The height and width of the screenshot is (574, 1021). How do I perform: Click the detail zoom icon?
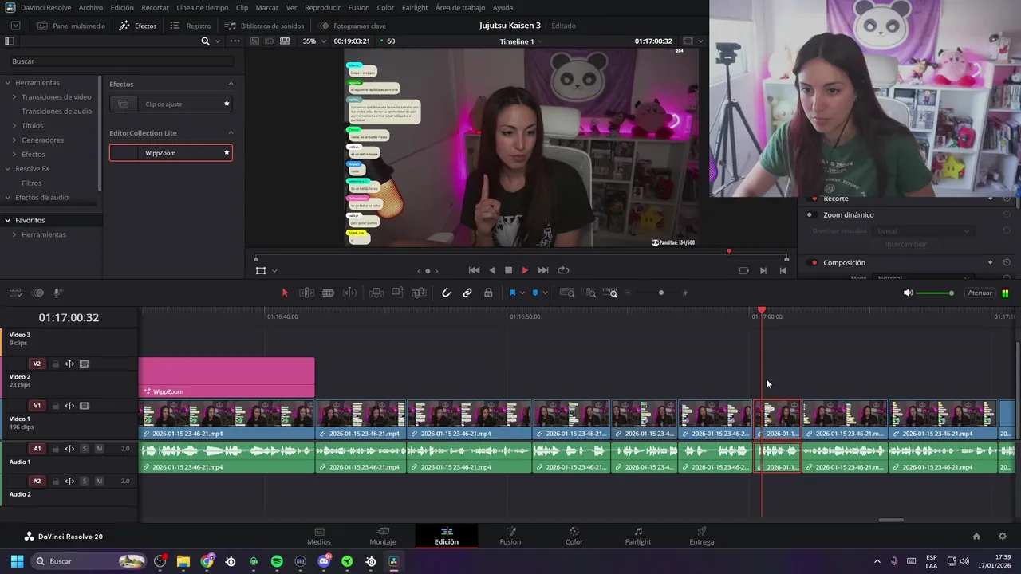click(590, 293)
